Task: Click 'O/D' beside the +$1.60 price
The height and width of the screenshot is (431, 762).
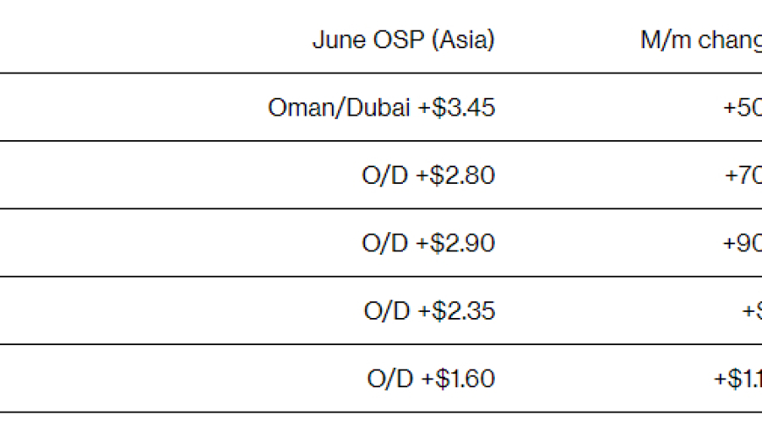Action: (x=391, y=378)
